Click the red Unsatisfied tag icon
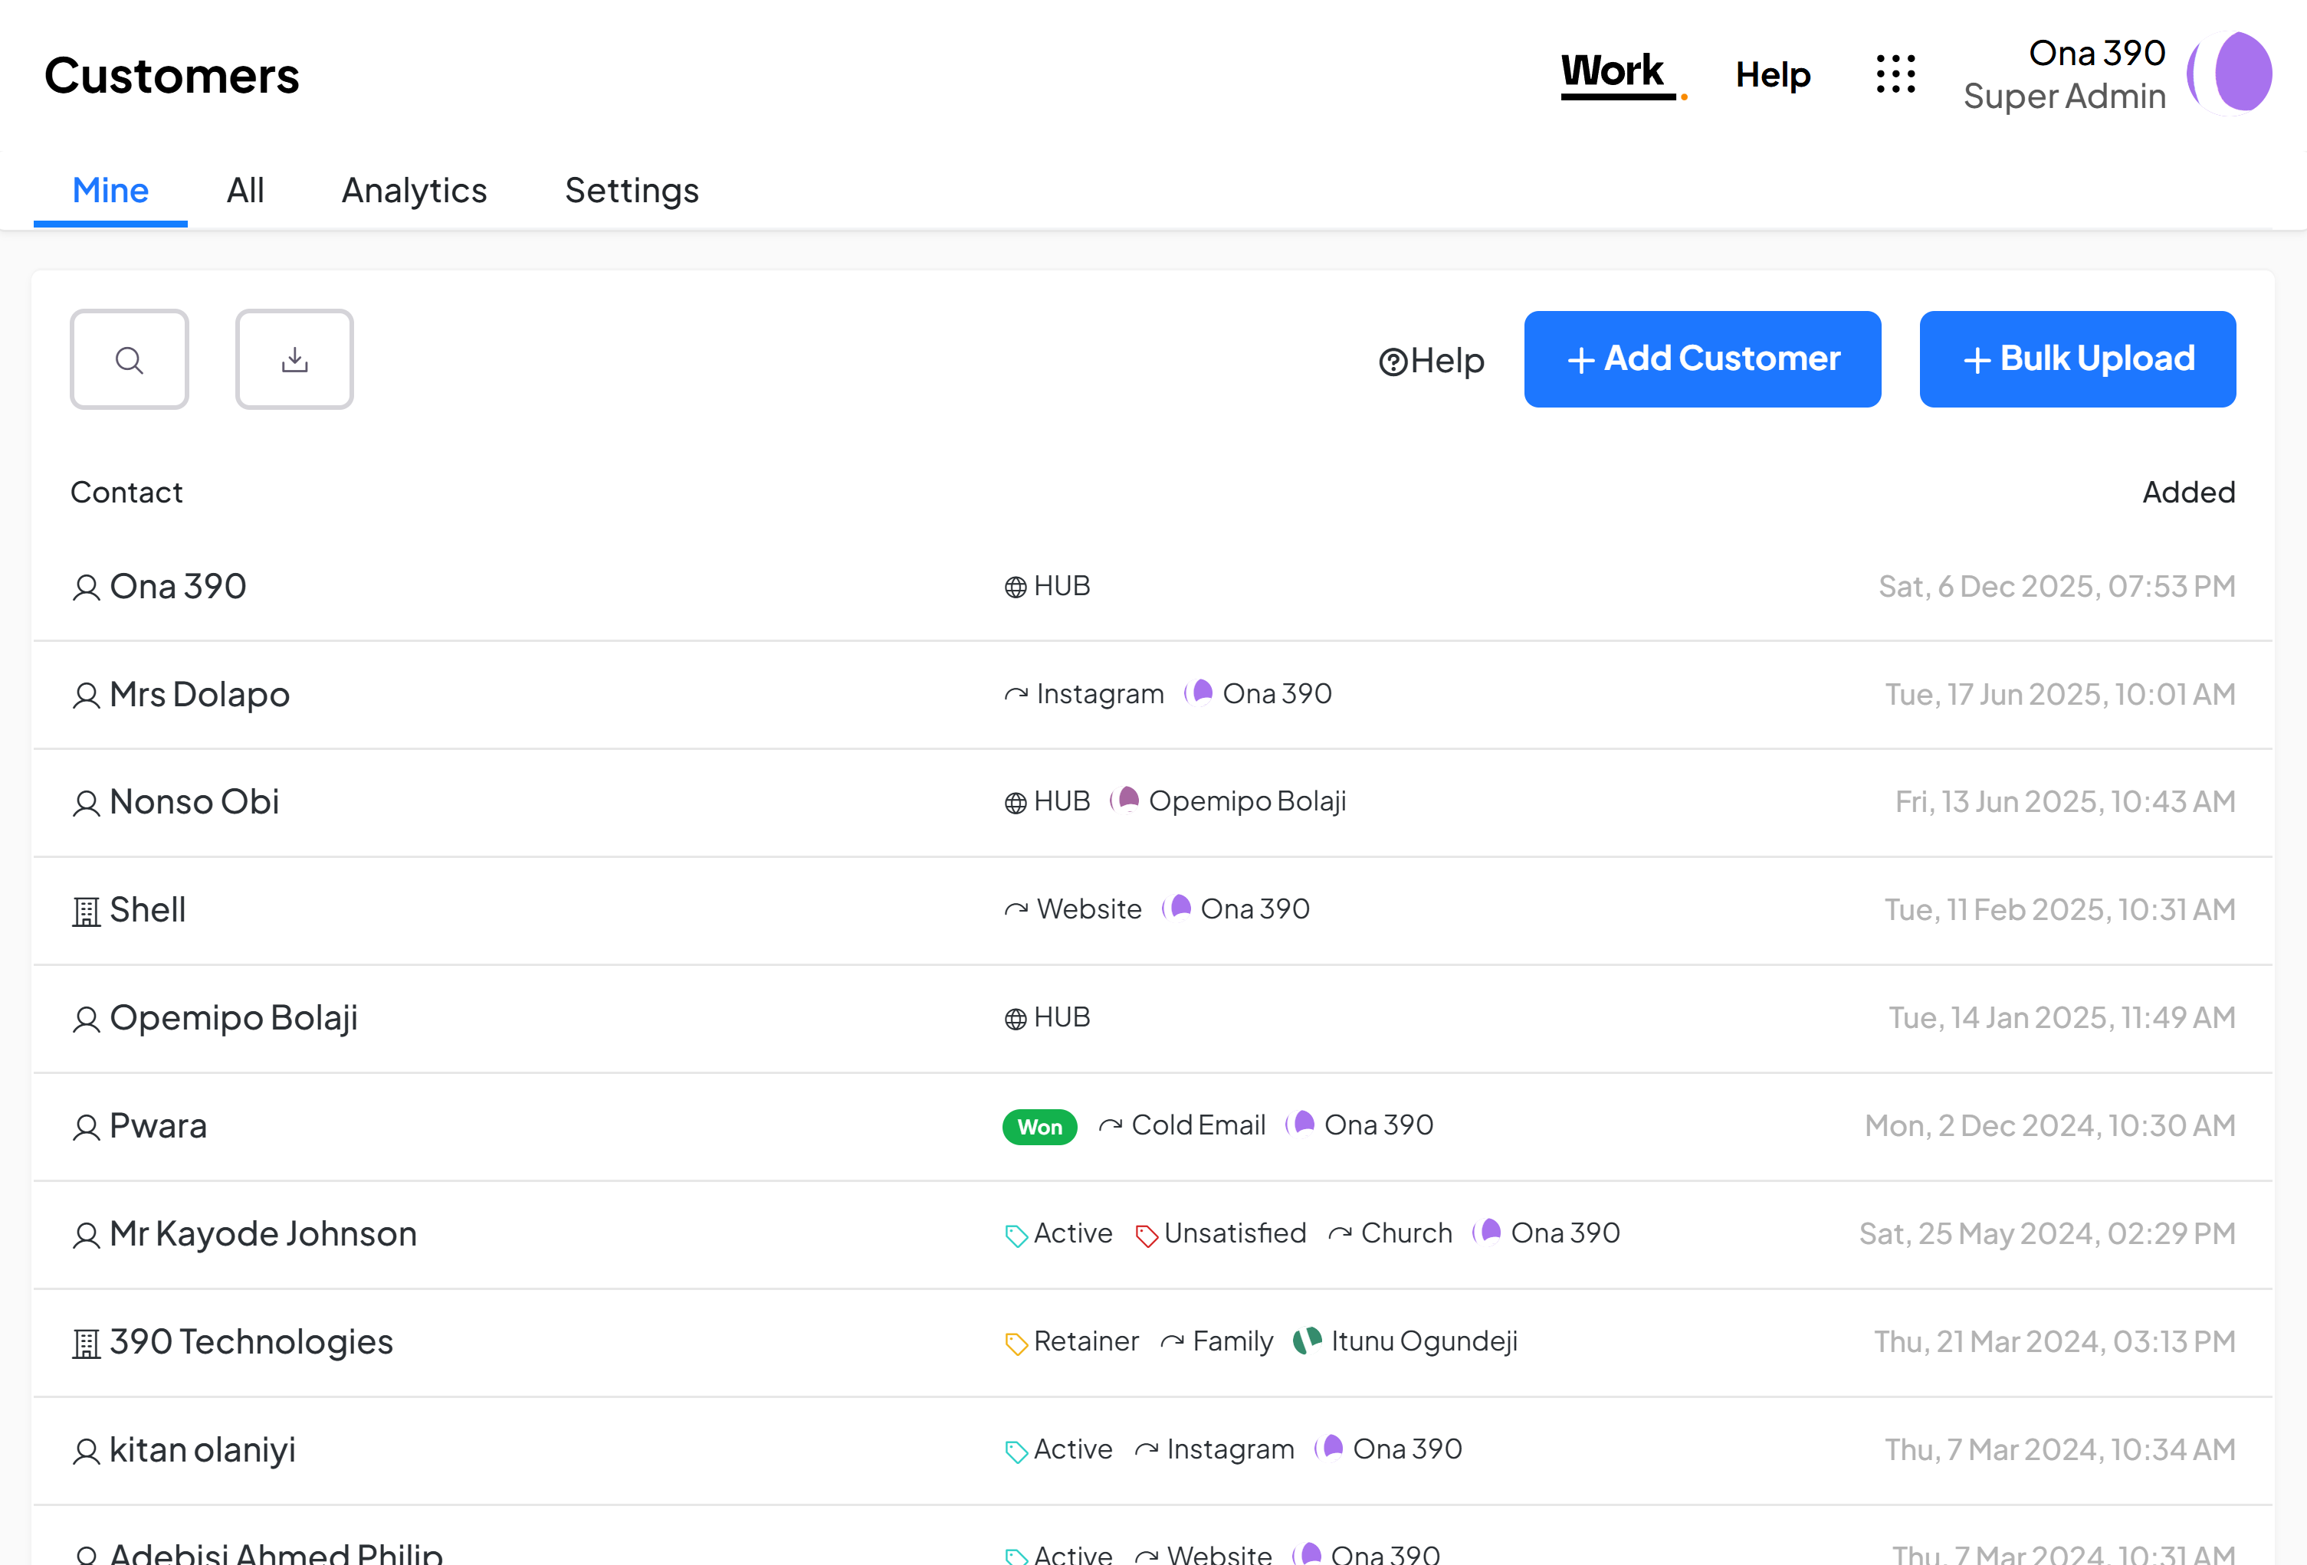 [1146, 1236]
